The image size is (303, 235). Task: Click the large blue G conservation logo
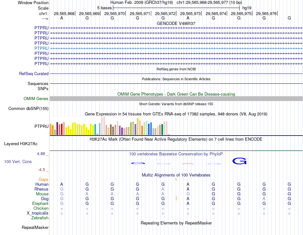coord(239,161)
